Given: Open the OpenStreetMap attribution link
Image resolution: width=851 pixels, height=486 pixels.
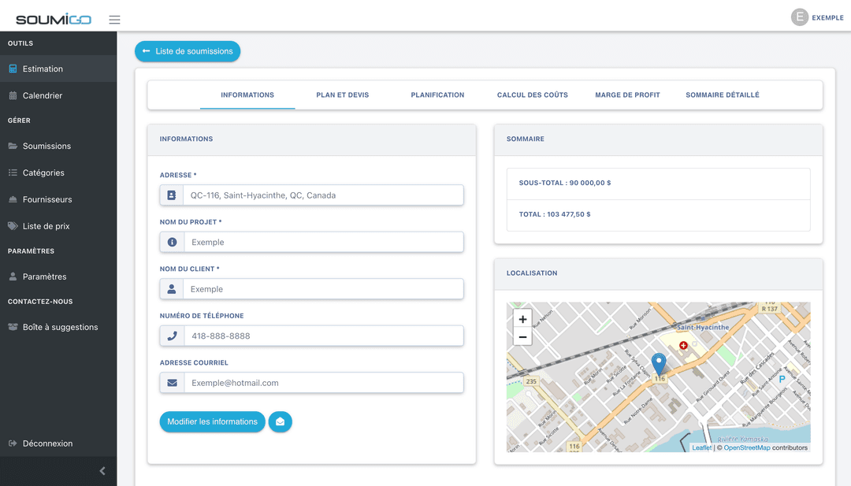Looking at the screenshot, I should (x=746, y=447).
